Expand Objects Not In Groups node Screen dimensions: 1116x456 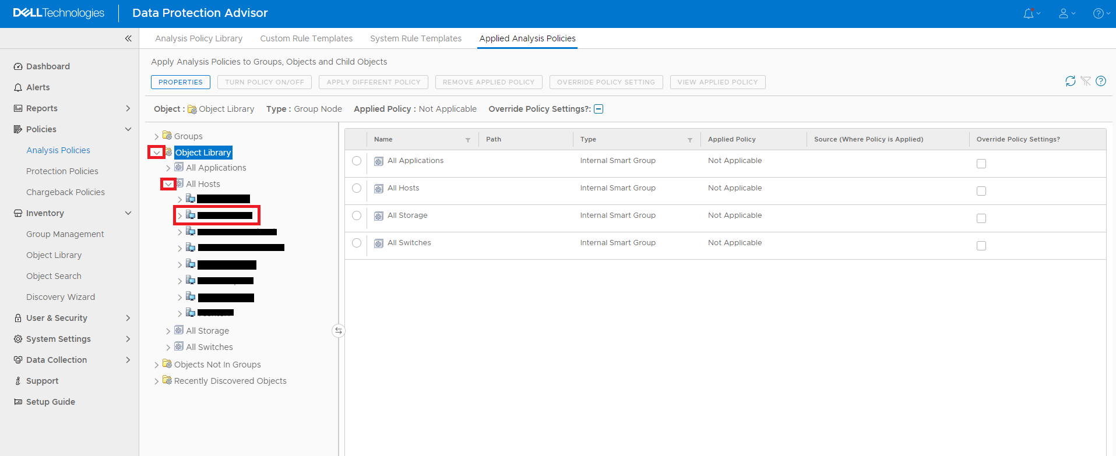[x=156, y=365]
